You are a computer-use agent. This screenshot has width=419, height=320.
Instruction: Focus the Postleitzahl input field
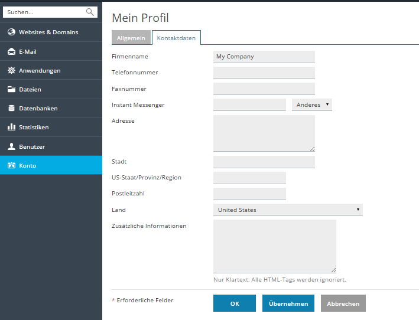click(x=249, y=194)
